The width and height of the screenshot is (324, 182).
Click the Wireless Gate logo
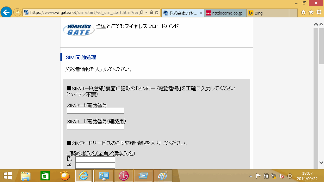click(x=78, y=29)
